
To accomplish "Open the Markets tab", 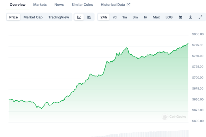I will point(40,5).
